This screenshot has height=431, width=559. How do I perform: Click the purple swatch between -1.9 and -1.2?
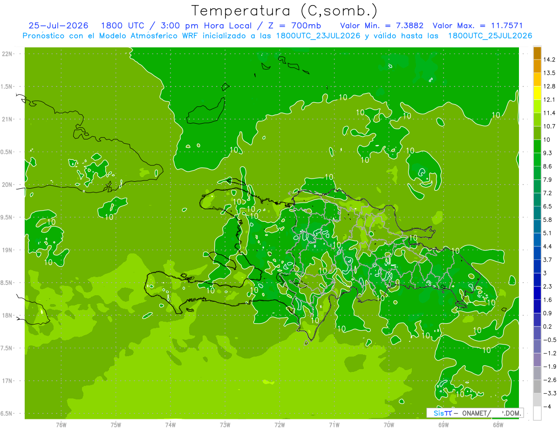[537, 360]
